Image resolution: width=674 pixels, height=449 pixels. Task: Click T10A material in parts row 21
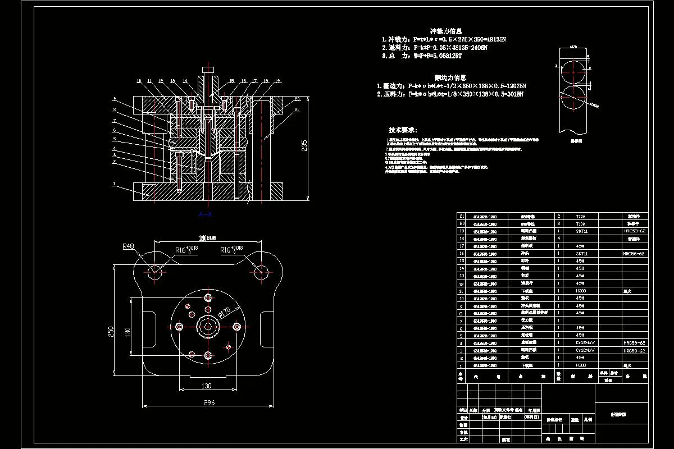[580, 216]
